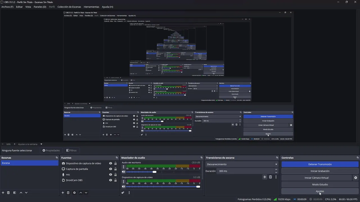The image size is (360, 202).
Task: Mute Dispositivo de captura de vídeo audio speaker
Action: point(123,187)
